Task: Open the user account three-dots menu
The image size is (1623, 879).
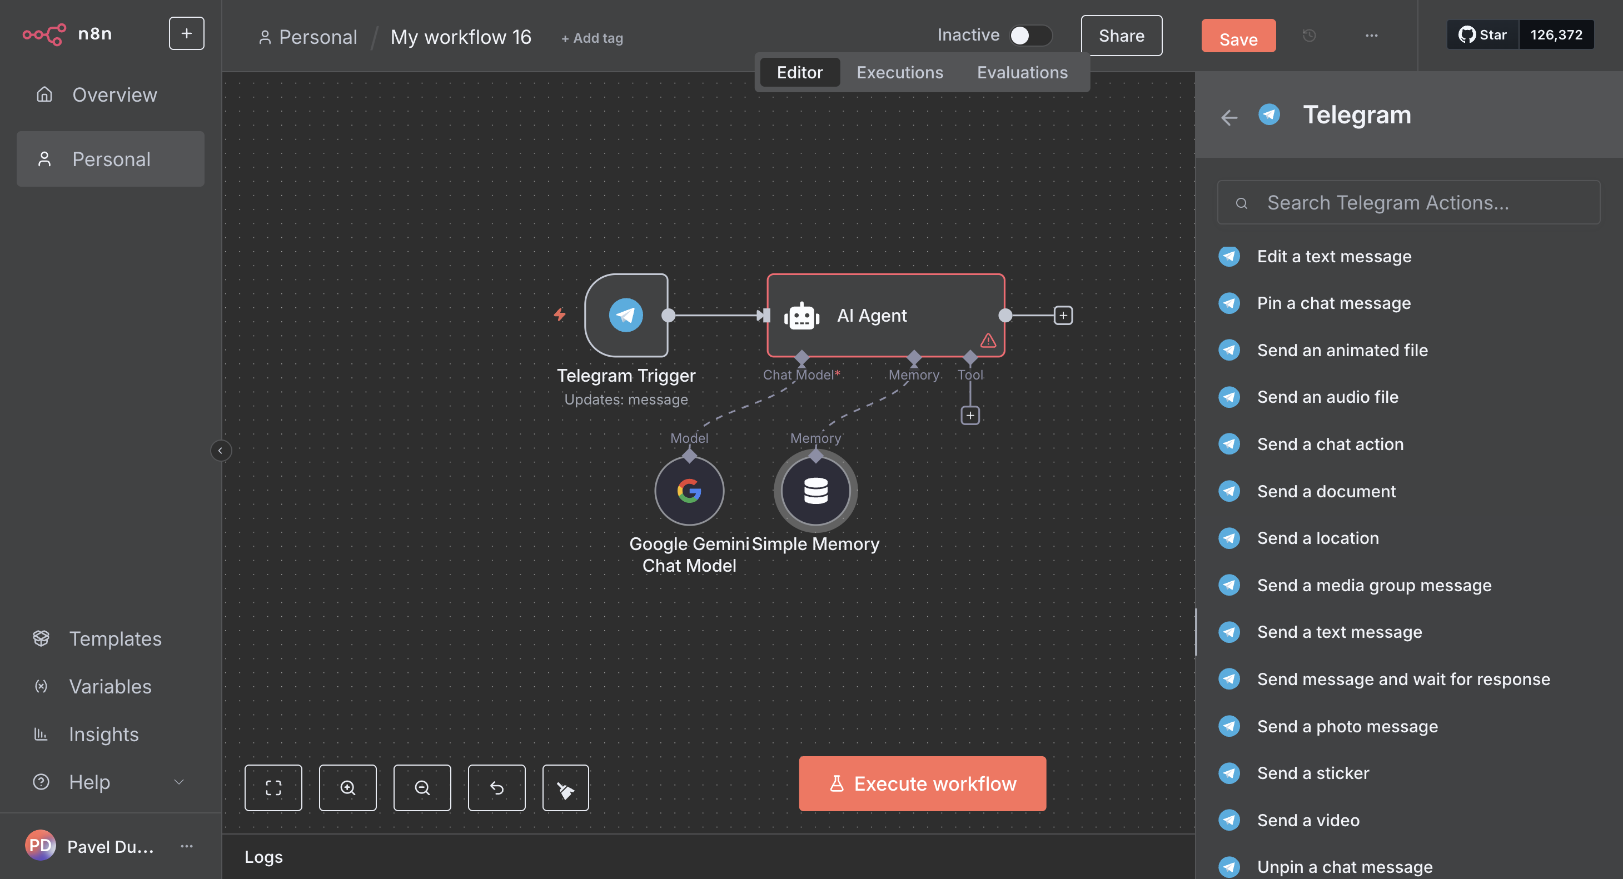Action: pos(187,846)
